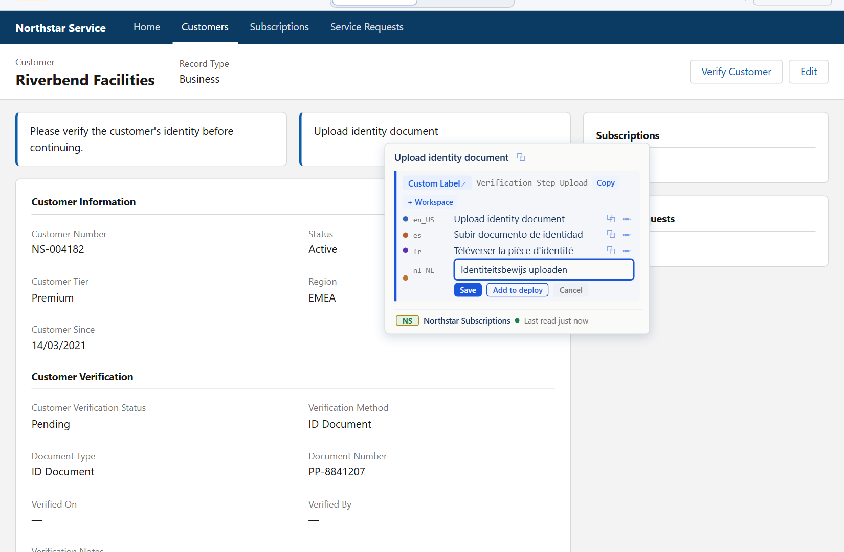Open the Service Requests tab
Viewport: 844px width, 552px height.
click(367, 27)
